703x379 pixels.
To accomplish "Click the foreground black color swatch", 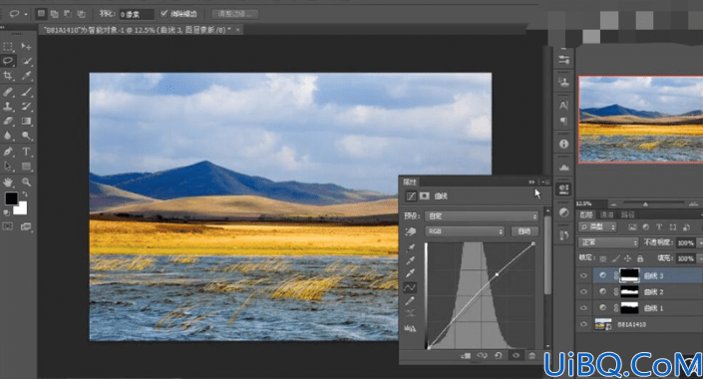I will pos(11,197).
